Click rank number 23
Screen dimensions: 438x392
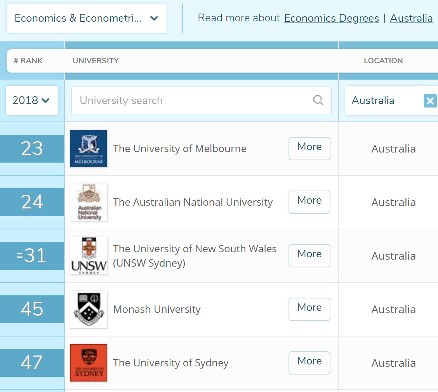pyautogui.click(x=32, y=148)
